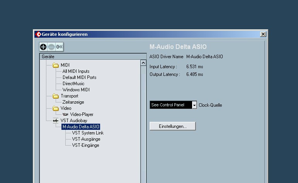
Task: Click the M-Audio Delta ASIO panel heading
Action: [x=178, y=47]
